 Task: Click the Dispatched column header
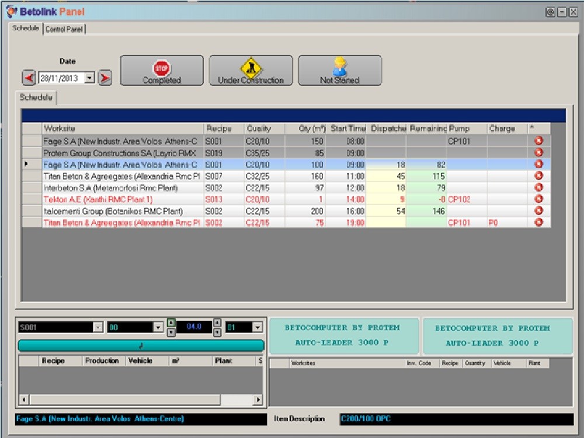(x=387, y=128)
